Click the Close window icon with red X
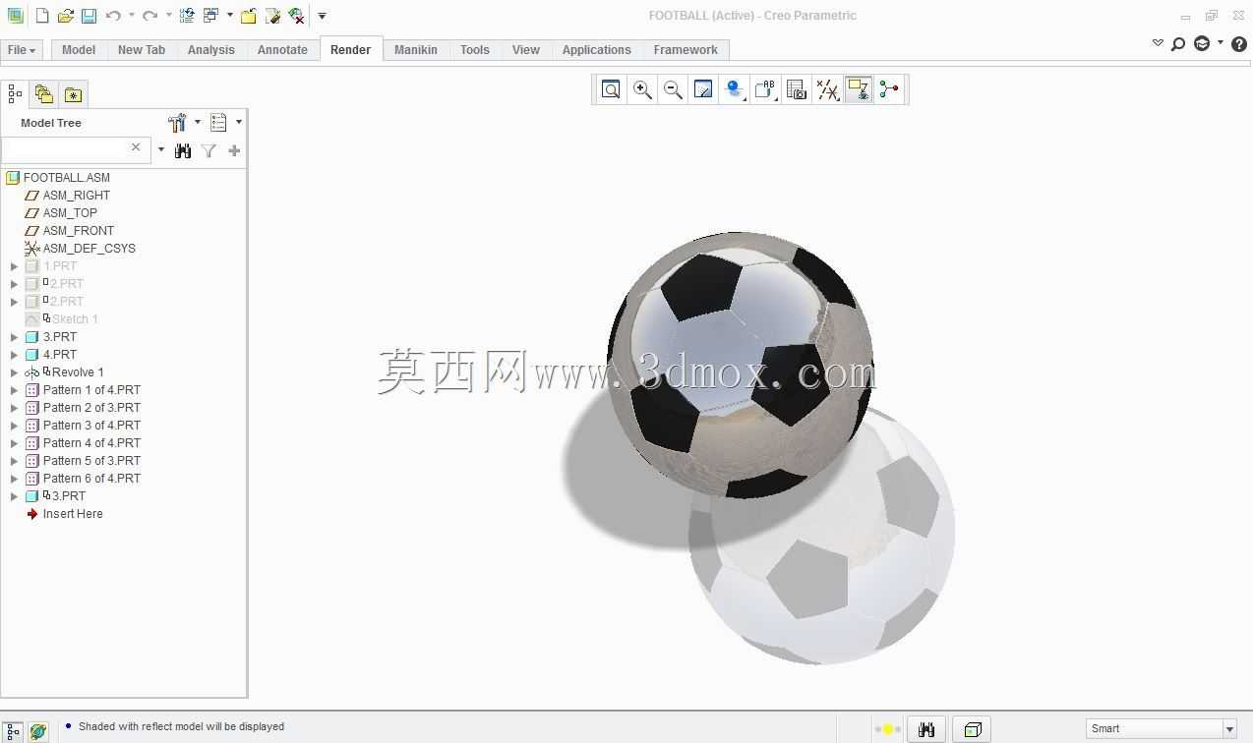 tap(295, 16)
